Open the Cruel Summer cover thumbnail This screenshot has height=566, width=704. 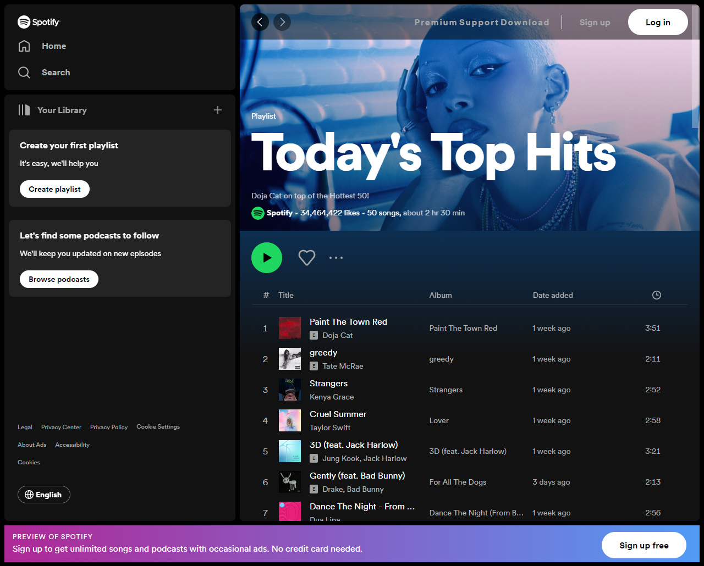[290, 420]
